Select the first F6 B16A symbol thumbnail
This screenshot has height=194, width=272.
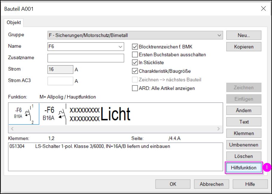[x=24, y=114]
